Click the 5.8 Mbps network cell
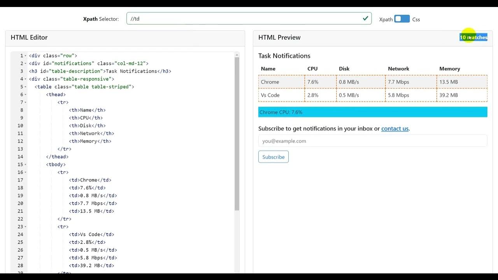This screenshot has height=280, width=498. [411, 95]
